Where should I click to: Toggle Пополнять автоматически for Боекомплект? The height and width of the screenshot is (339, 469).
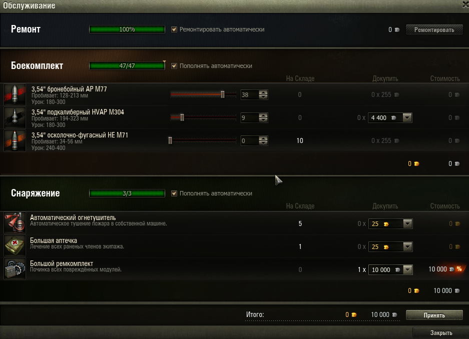(174, 65)
